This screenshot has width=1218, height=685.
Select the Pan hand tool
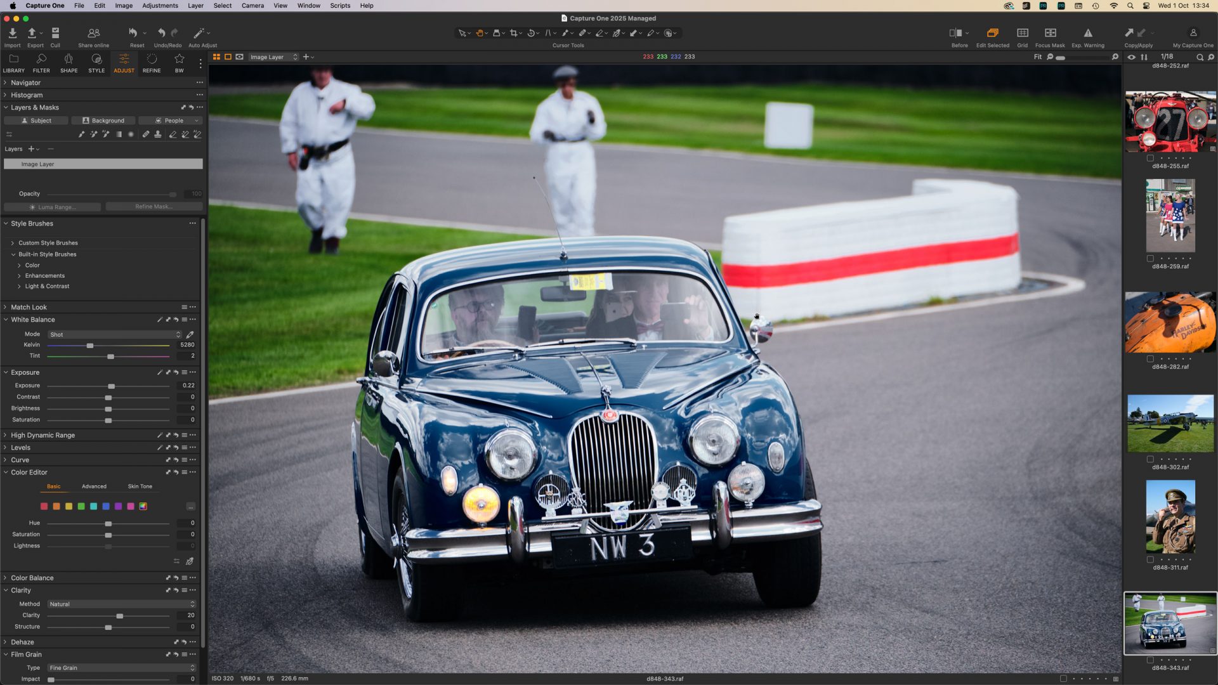(x=480, y=32)
